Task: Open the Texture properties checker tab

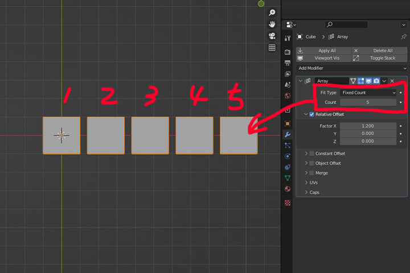Action: pyautogui.click(x=288, y=202)
